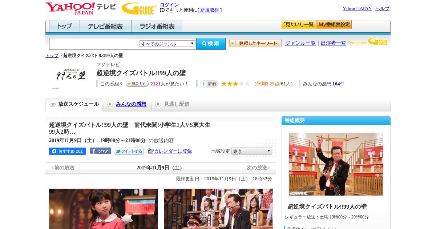Open the My番組表設定 button
Screen dimensions: 436x229
334,25
